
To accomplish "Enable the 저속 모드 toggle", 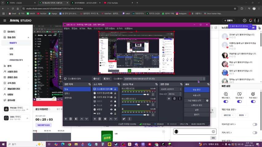I will point(255,133).
